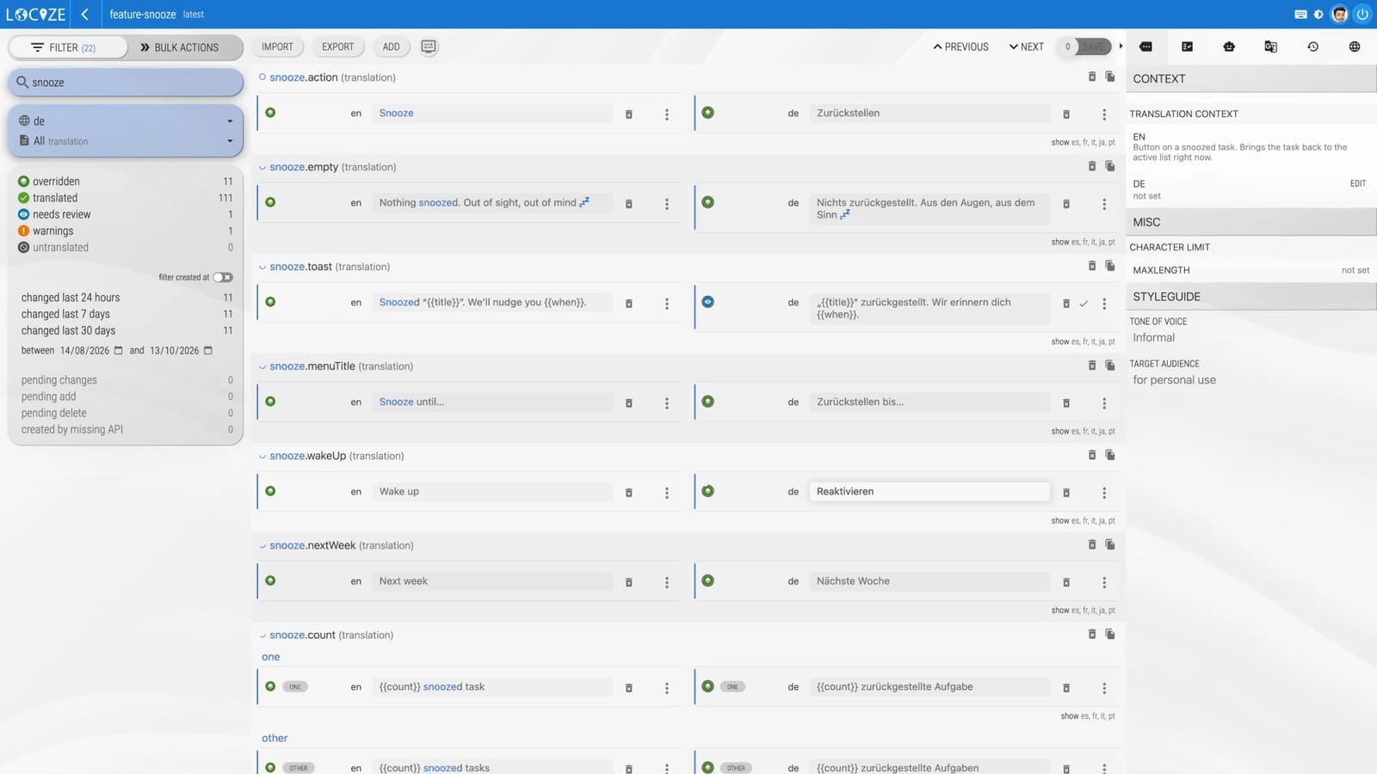Confirm the snooze.toast German review checkmark
The height and width of the screenshot is (774, 1377).
1084,304
